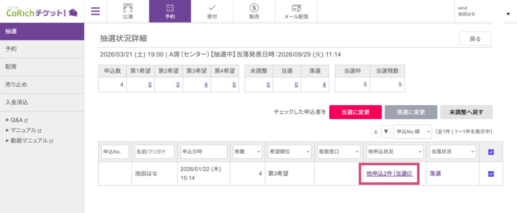Click the 名前/フリガナ filter field
Viewport: 517px width, 213px height.
pos(154,152)
